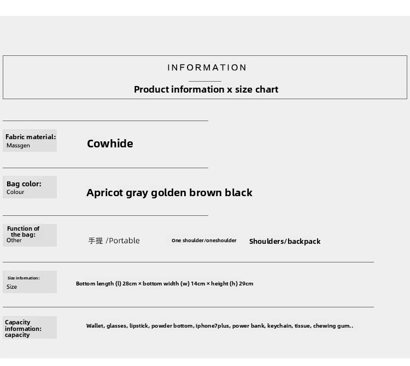Viewport: 410px width, 366px height.
Task: Click the 'Massgen' subtitle under Fabric material
Action: 18,146
